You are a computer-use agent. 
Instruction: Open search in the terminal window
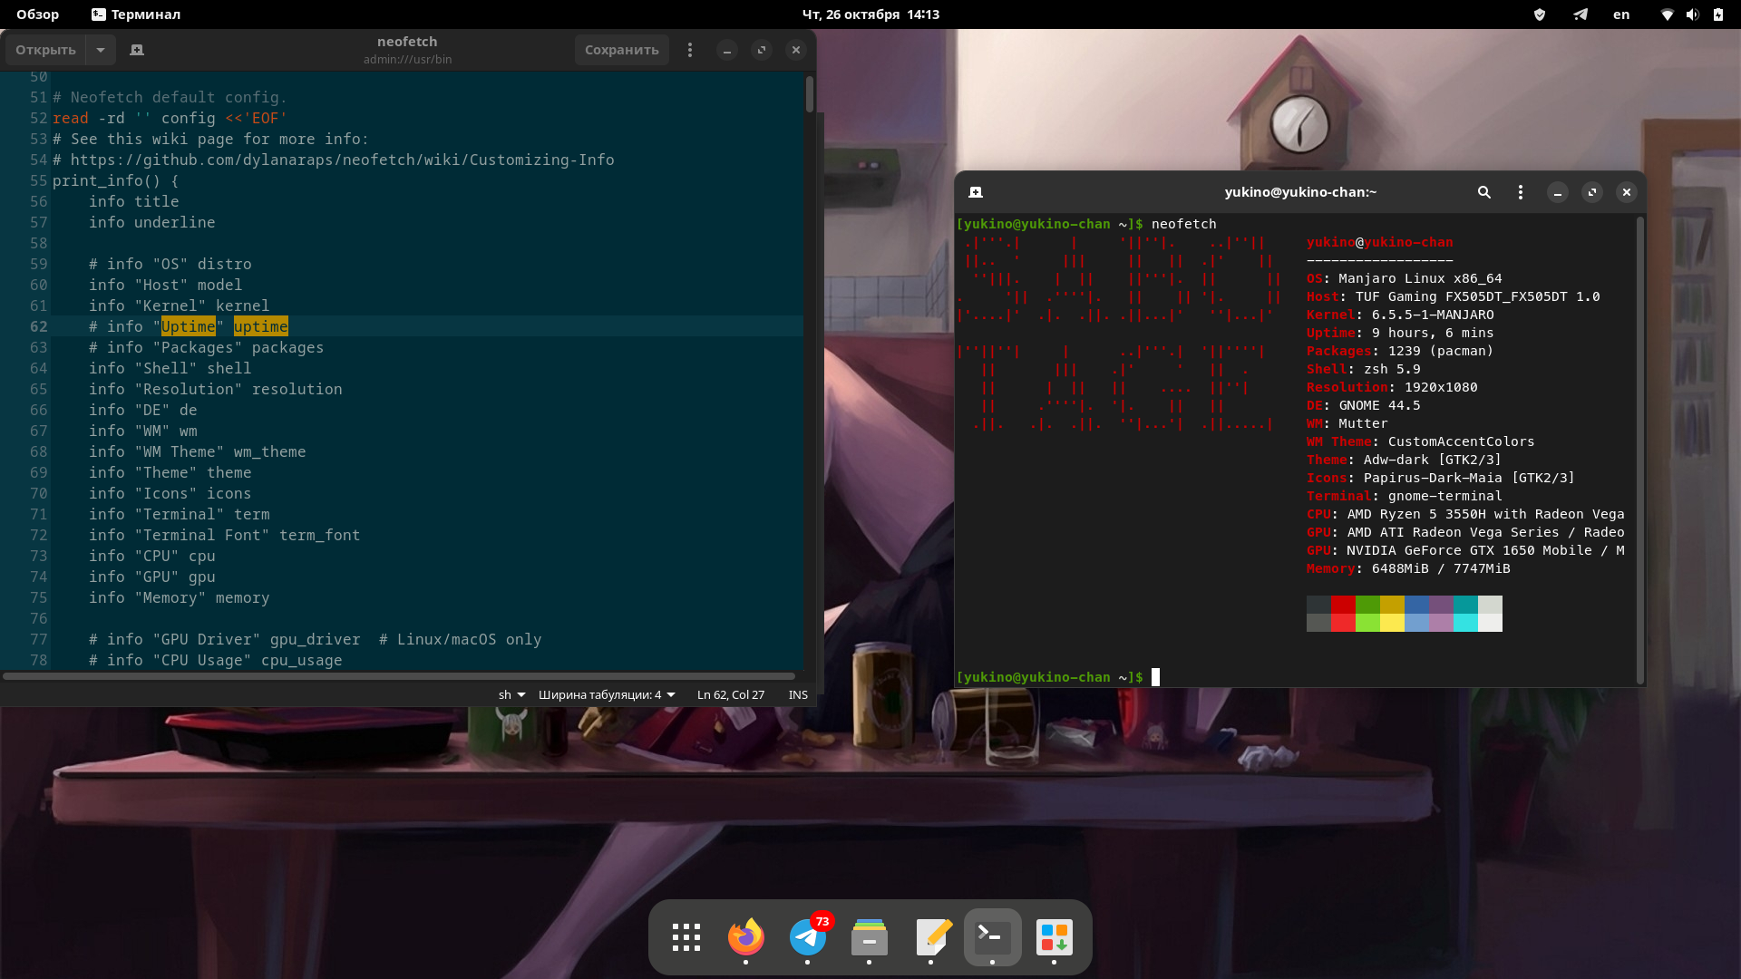(x=1484, y=192)
